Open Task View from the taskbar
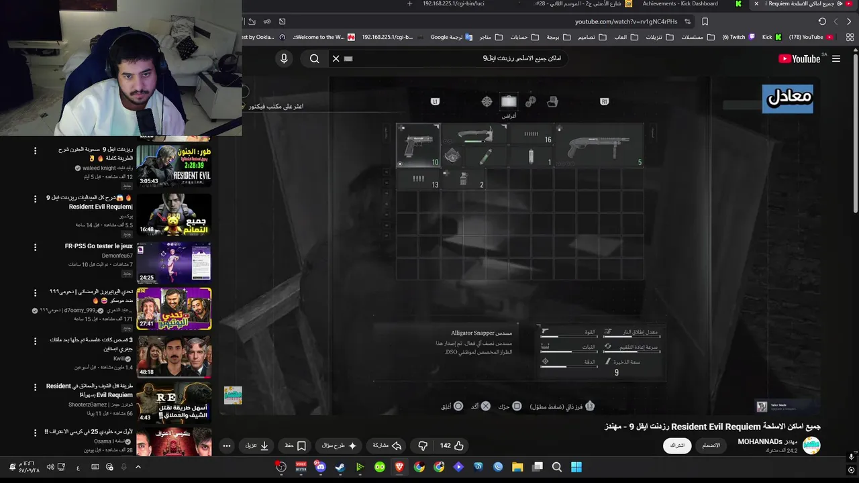The height and width of the screenshot is (483, 859). [x=538, y=467]
